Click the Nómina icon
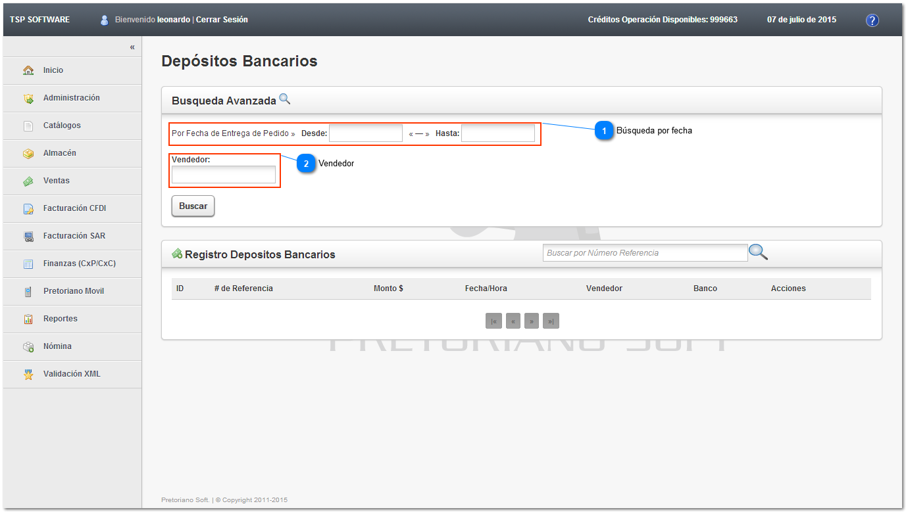Screen dimensions: 908x514 [x=28, y=347]
